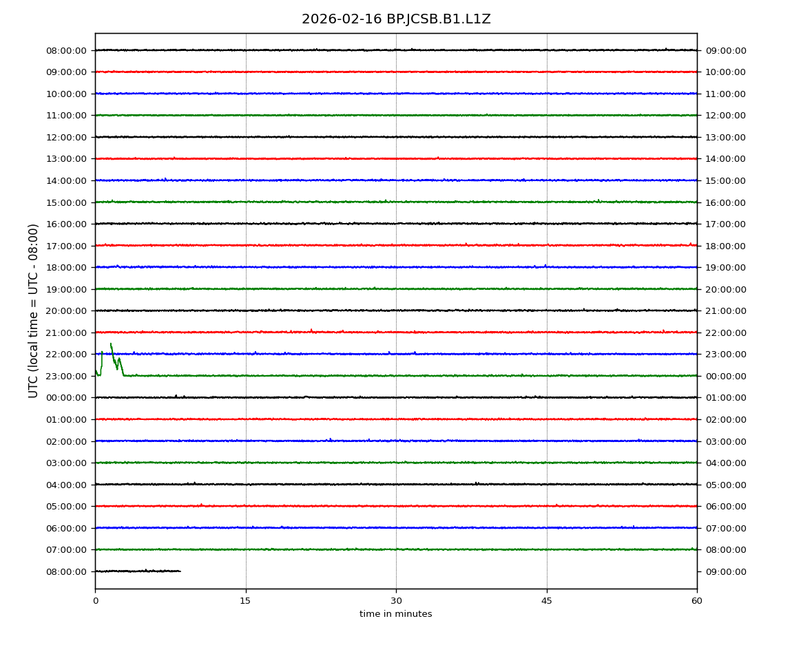Click the x-axis tick label 15

245,601
